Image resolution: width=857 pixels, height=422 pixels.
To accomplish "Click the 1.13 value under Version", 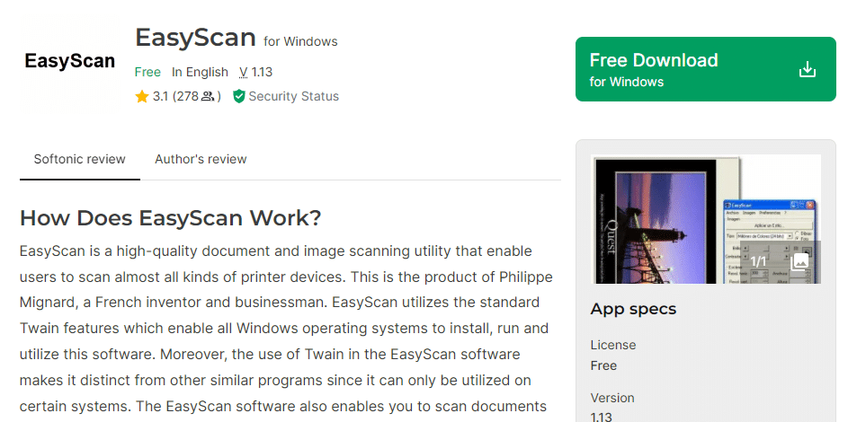I will [x=602, y=418].
